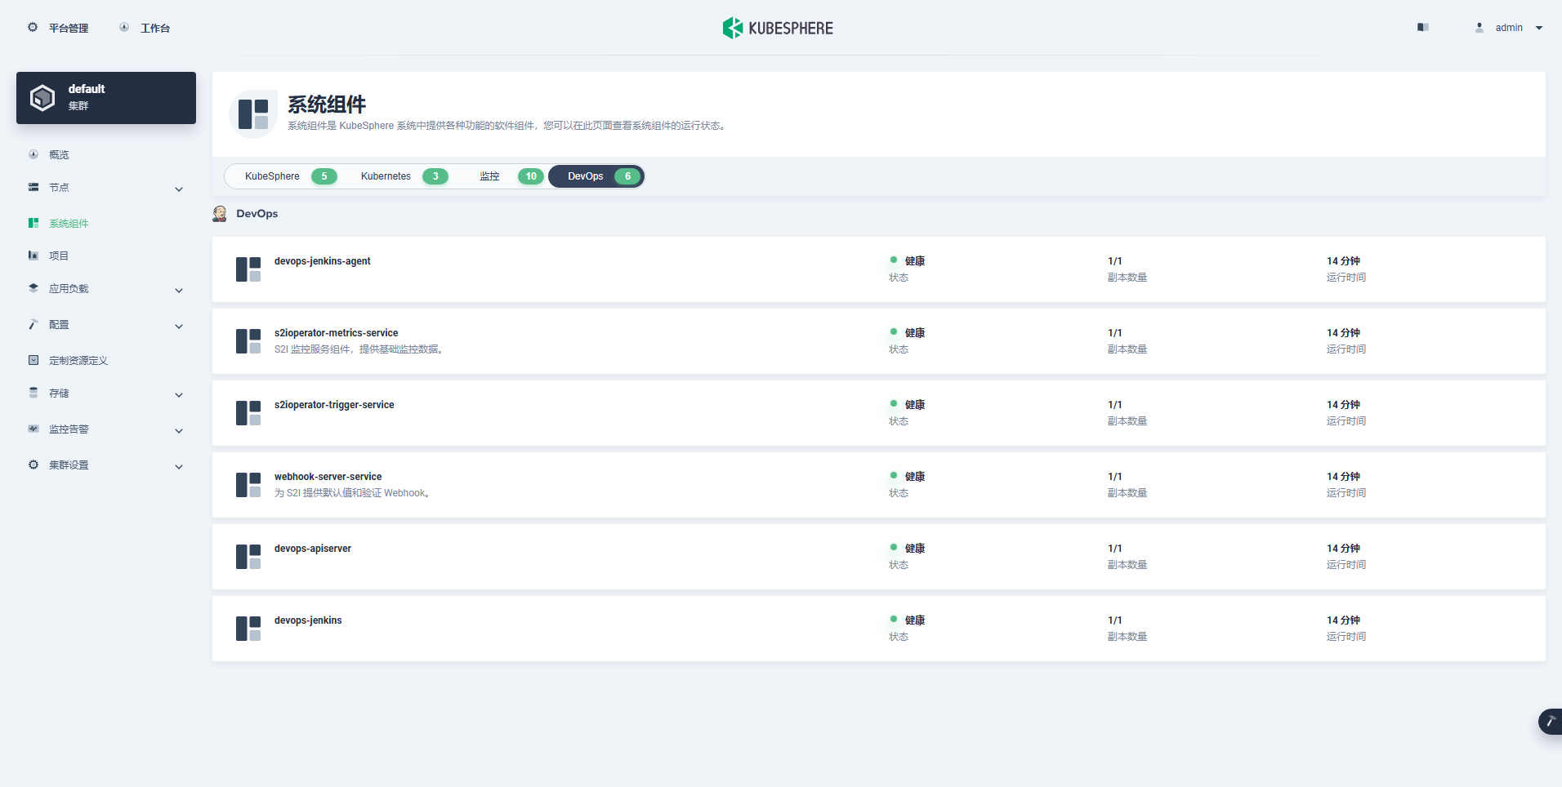Screen dimensions: 1562x787
Task: Click the 节点 nodes sidebar icon
Action: pos(33,187)
